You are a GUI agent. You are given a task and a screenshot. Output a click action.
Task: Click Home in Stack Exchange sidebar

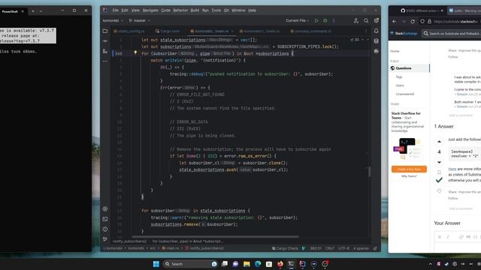[395, 51]
